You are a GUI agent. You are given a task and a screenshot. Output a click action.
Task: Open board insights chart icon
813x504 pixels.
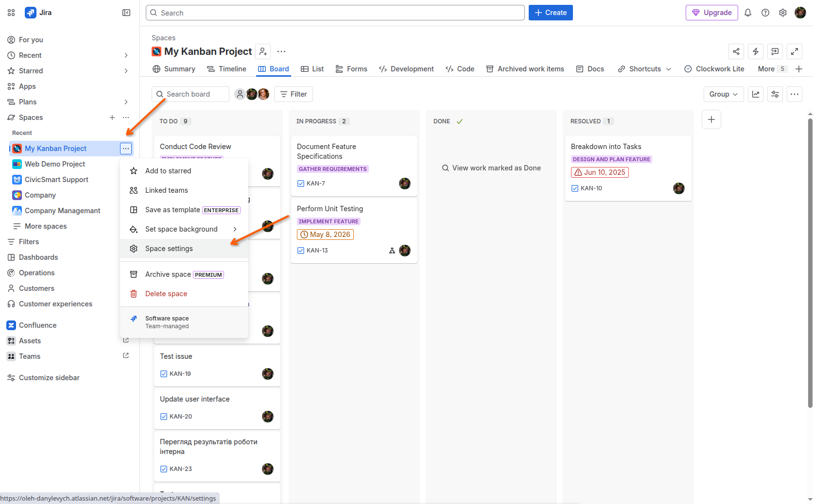pos(756,94)
